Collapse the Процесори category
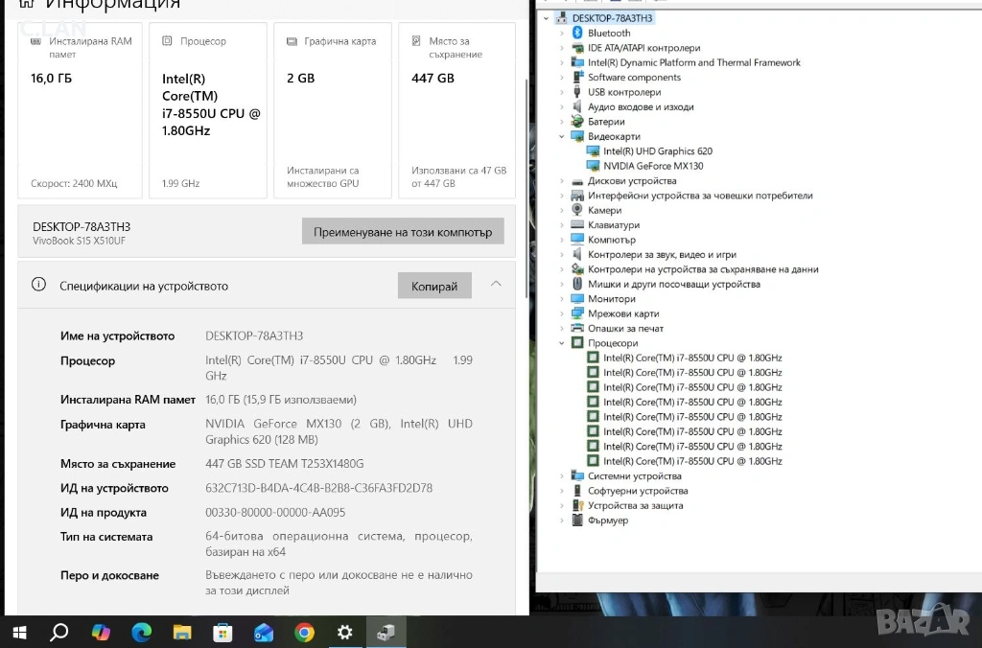The width and height of the screenshot is (982, 648). (x=562, y=343)
